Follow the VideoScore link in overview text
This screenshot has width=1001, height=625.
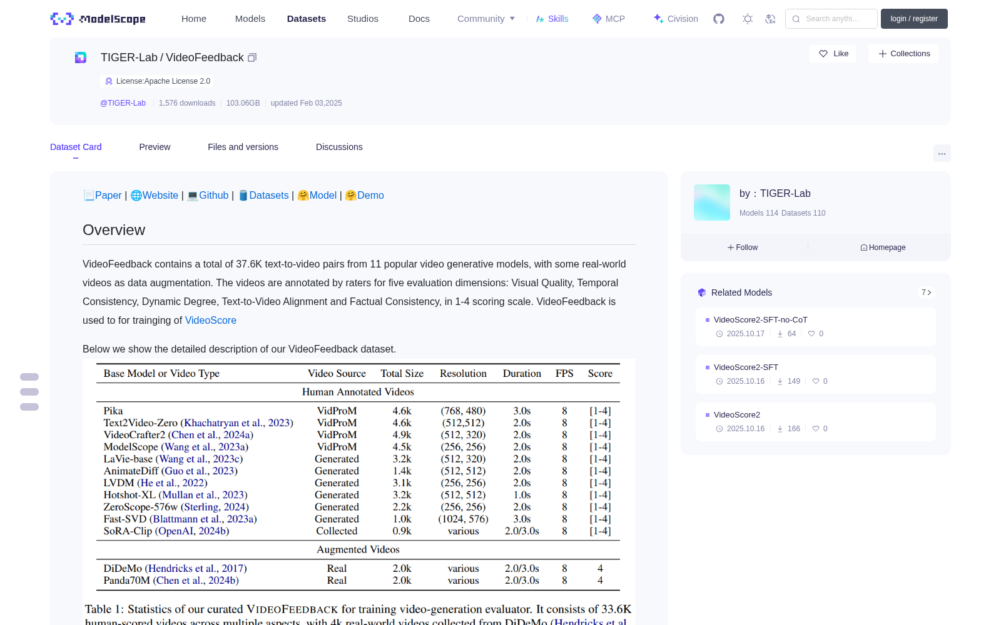211,321
